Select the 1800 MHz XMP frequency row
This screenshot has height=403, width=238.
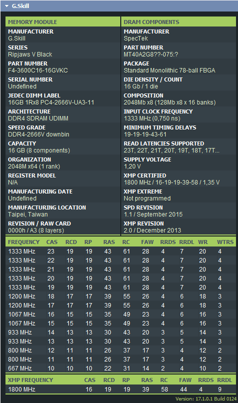pyautogui.click(x=121, y=389)
